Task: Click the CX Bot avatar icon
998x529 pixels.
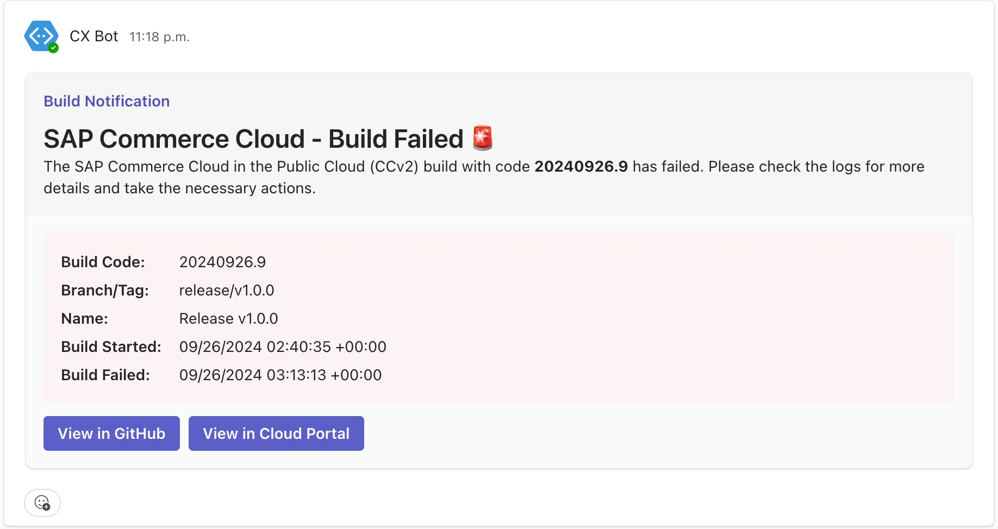Action: [41, 36]
